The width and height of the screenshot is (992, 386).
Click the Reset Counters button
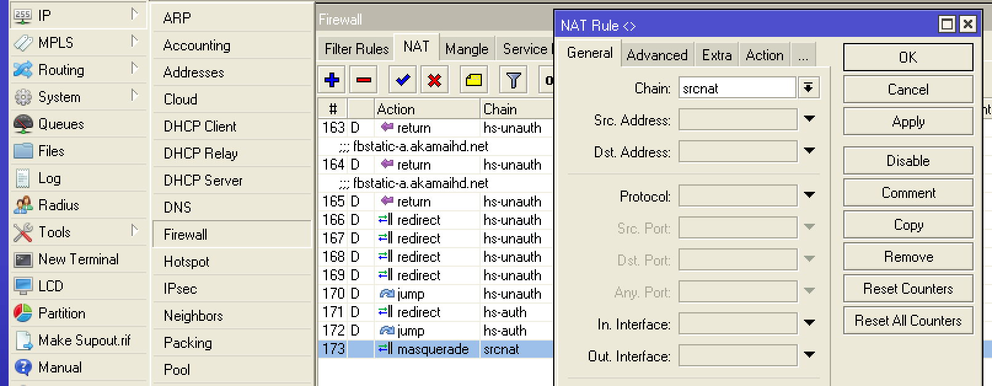pyautogui.click(x=908, y=289)
